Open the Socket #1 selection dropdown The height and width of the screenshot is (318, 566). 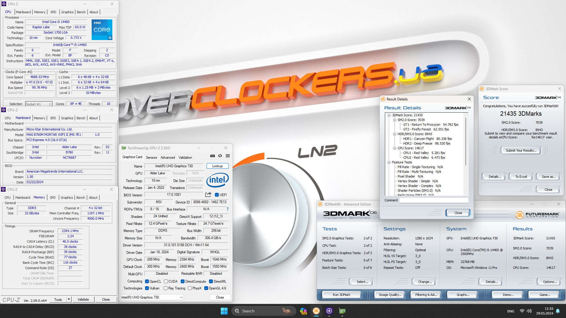point(39,104)
